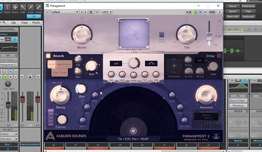Select the Erase tool
This screenshot has width=262, height=152.
tap(39, 8)
